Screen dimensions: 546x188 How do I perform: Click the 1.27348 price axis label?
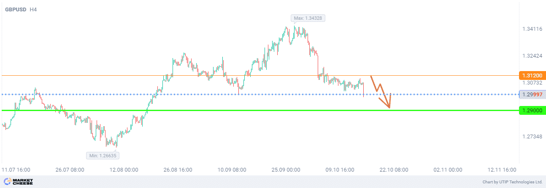pyautogui.click(x=532, y=137)
